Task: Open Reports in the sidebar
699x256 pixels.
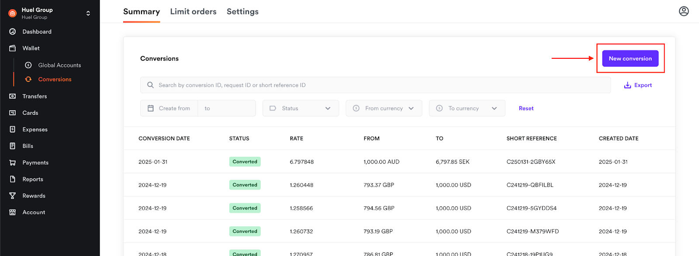Action: coord(33,179)
